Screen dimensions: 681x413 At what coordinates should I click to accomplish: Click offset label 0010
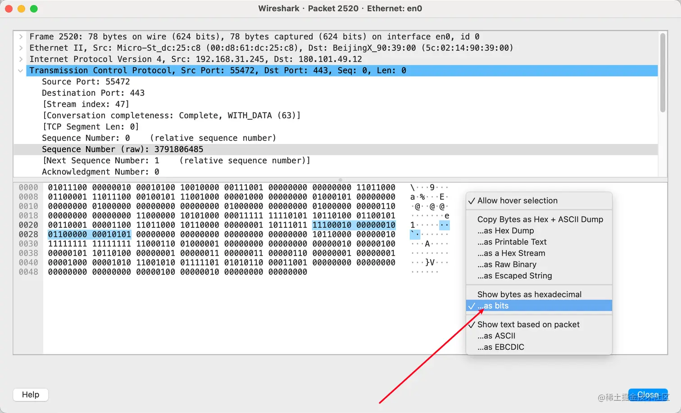pyautogui.click(x=28, y=206)
